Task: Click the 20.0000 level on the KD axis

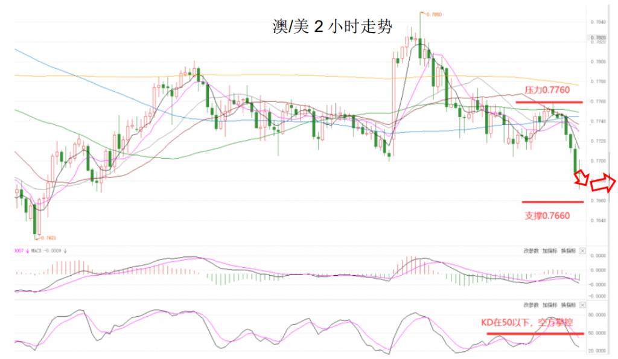Action: coord(597,351)
